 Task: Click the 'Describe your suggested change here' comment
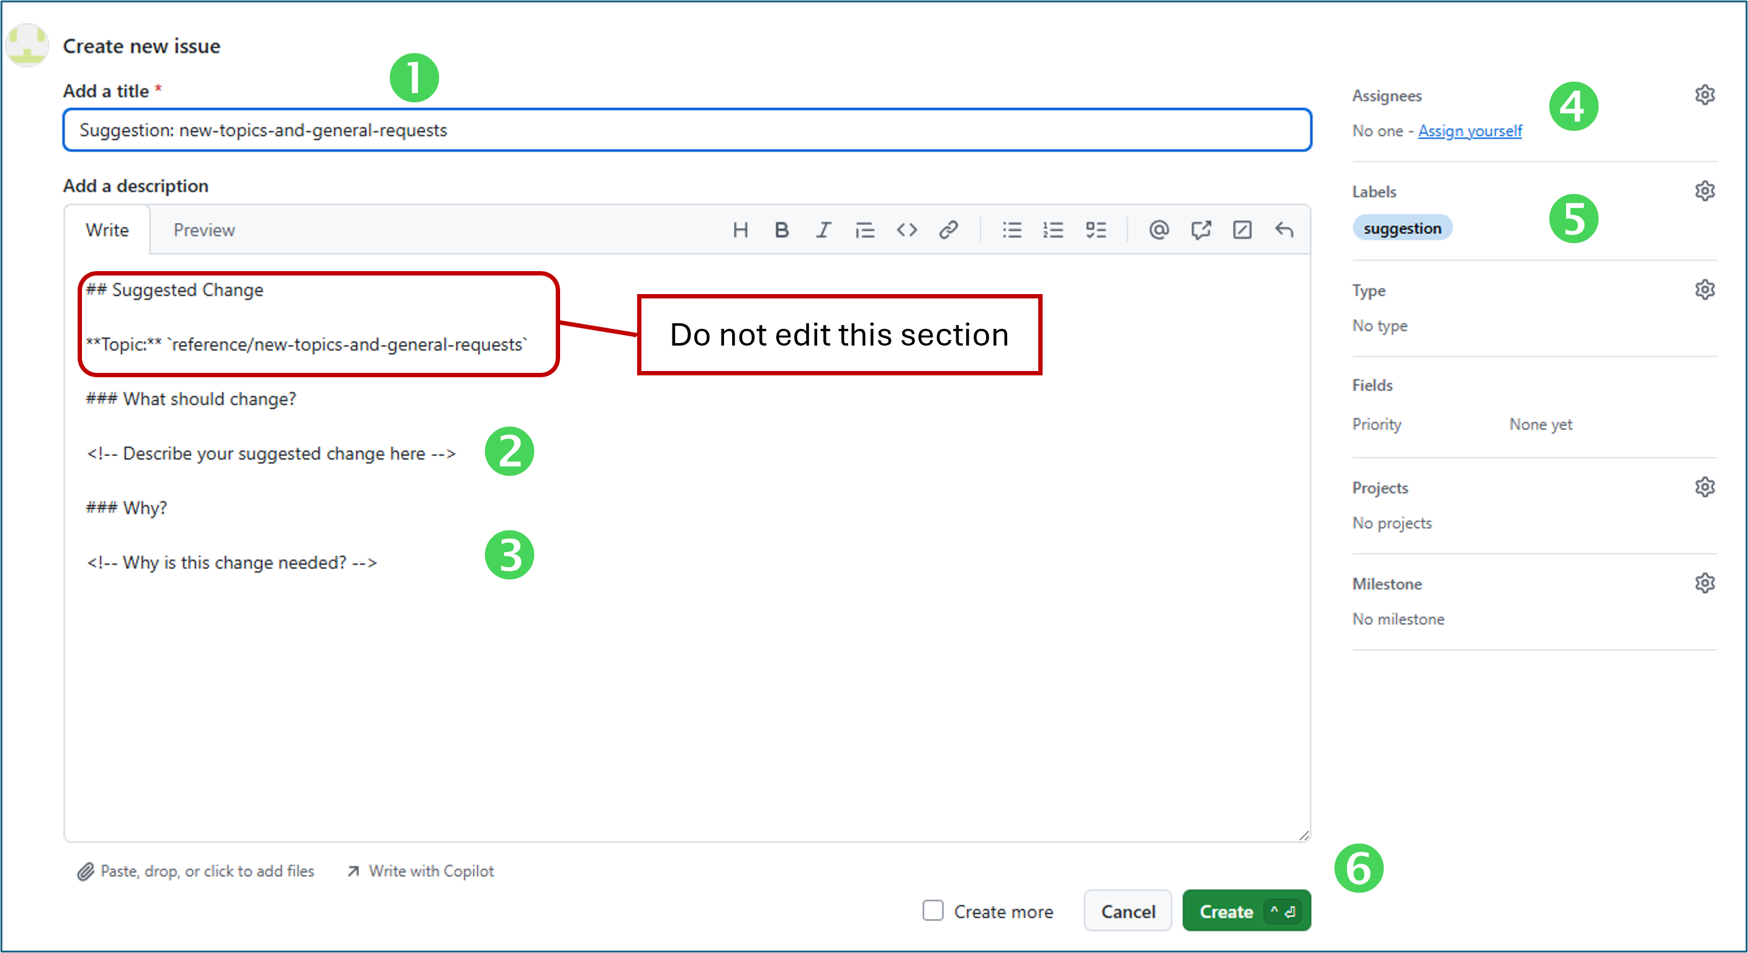coord(271,454)
